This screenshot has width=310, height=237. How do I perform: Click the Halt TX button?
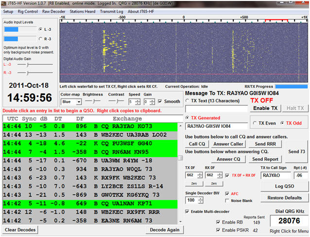point(295,108)
